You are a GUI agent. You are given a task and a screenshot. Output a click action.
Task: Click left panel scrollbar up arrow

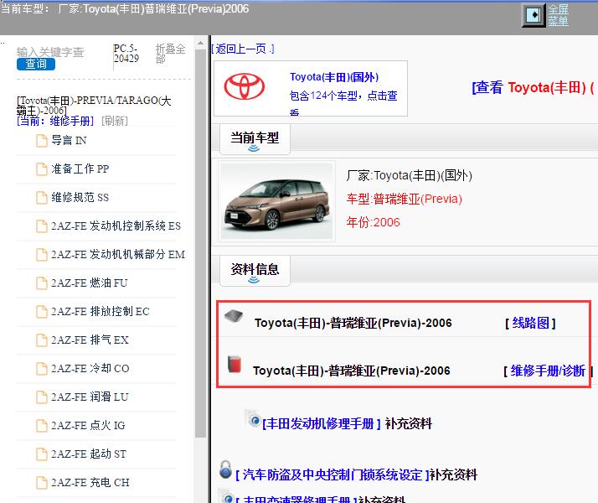point(200,44)
